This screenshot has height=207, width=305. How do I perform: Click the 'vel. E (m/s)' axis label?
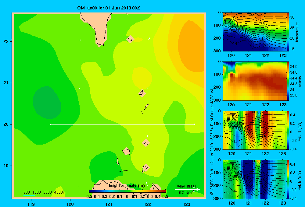click(300, 180)
